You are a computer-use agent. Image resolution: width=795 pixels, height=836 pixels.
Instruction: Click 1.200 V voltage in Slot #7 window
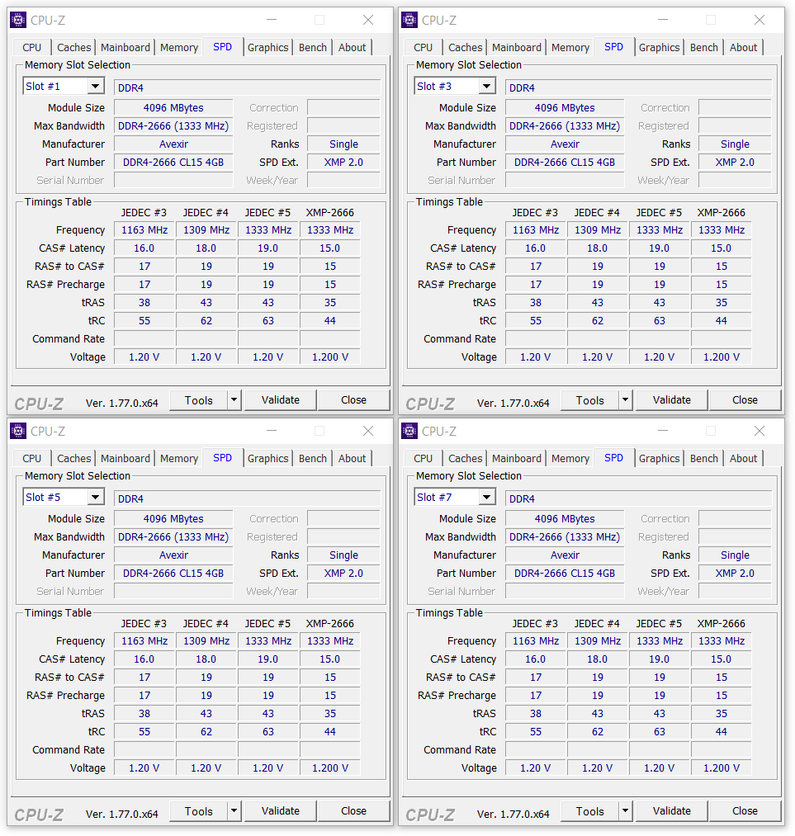tap(722, 768)
